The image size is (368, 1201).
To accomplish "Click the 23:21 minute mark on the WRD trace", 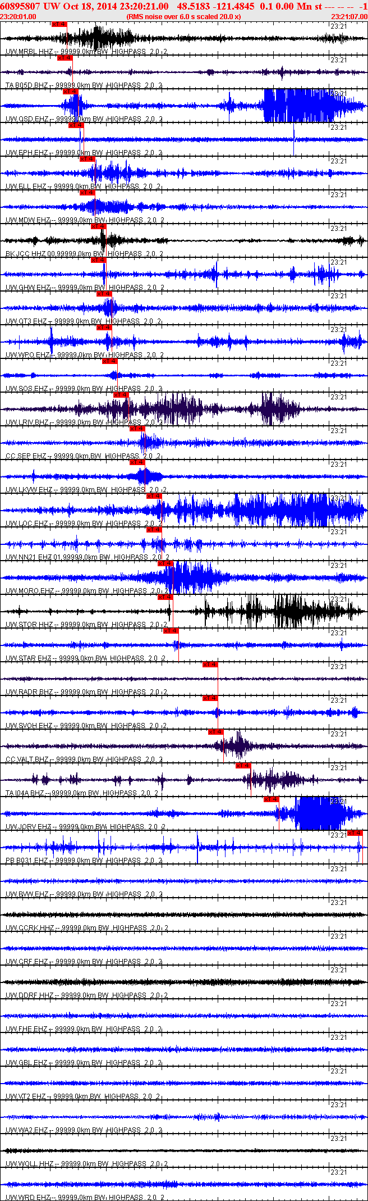I will click(x=338, y=1172).
